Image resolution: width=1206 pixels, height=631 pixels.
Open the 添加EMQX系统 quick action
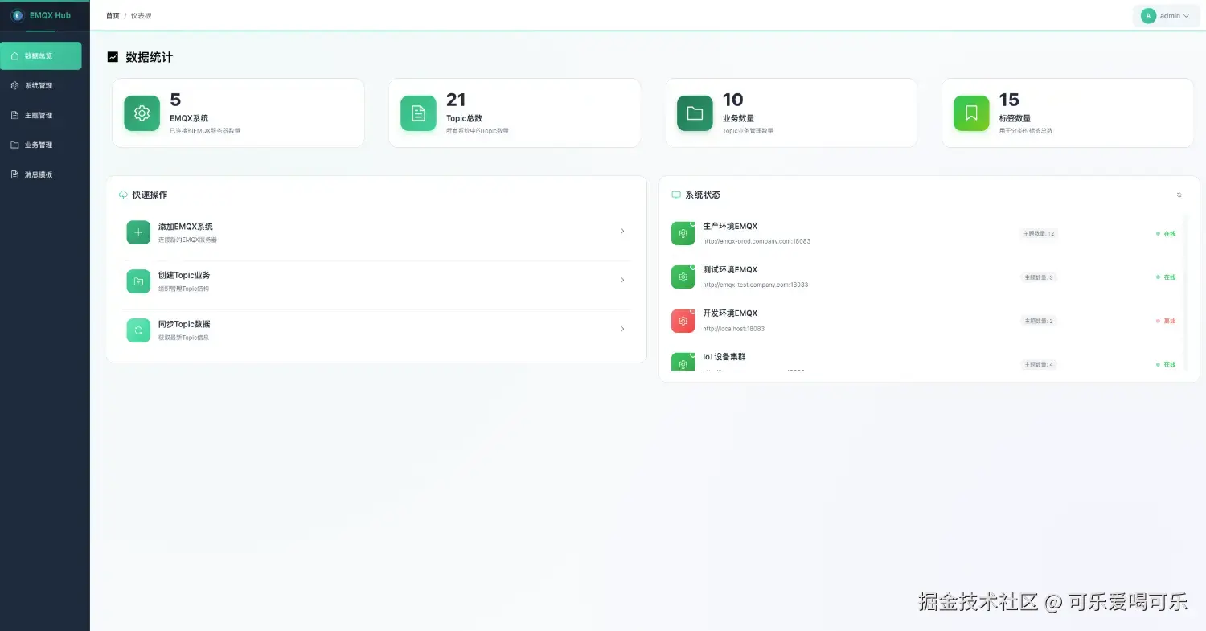pyautogui.click(x=376, y=232)
